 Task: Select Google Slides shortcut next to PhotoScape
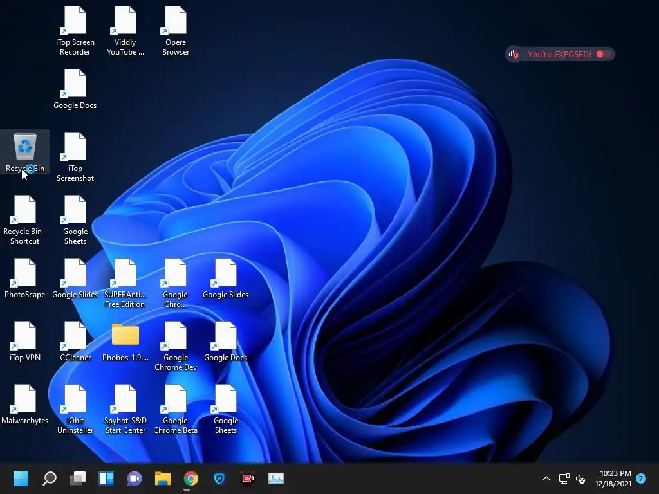click(75, 279)
